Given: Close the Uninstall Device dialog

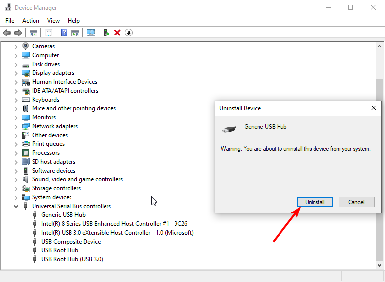Looking at the screenshot, I should [374, 108].
